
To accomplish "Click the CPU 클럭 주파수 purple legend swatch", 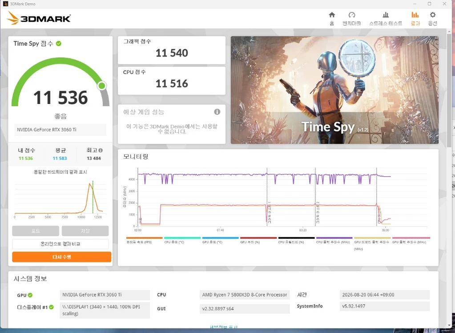I will tap(334, 238).
